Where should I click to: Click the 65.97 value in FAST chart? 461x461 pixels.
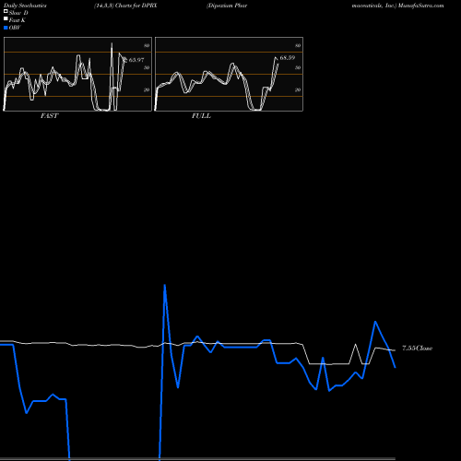click(x=136, y=60)
